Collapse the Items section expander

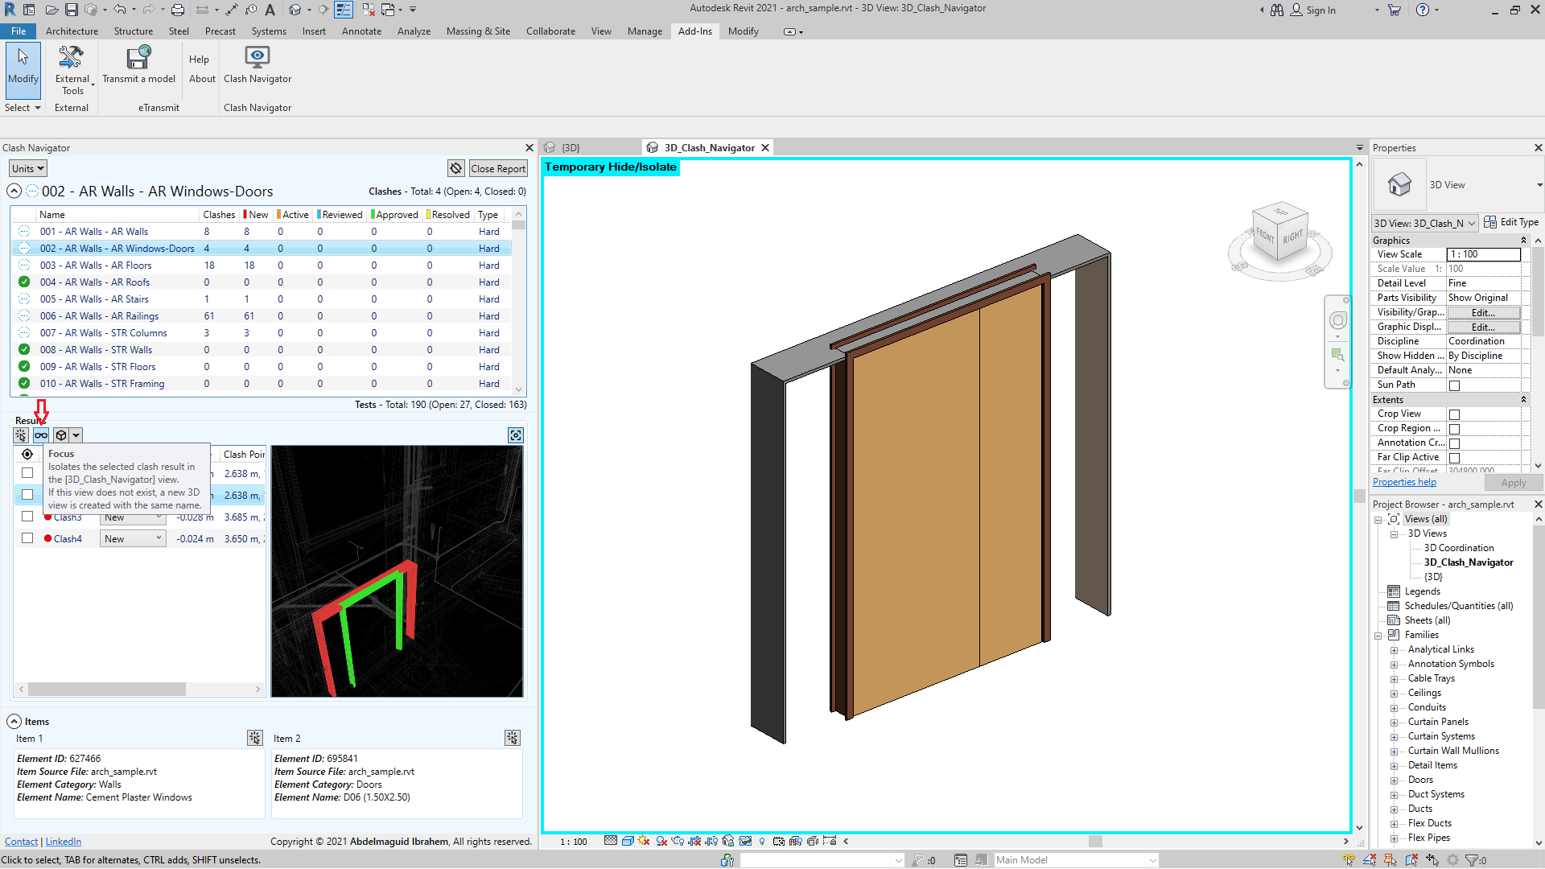pos(14,722)
